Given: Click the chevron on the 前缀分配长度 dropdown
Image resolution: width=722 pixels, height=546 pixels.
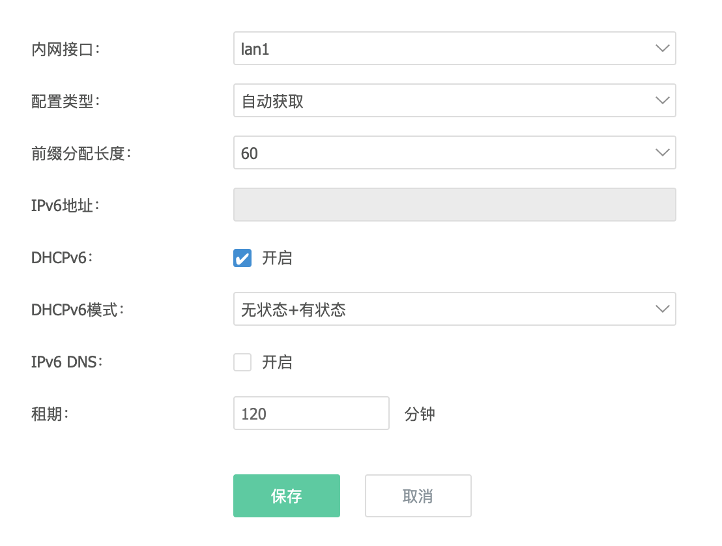Looking at the screenshot, I should point(663,152).
